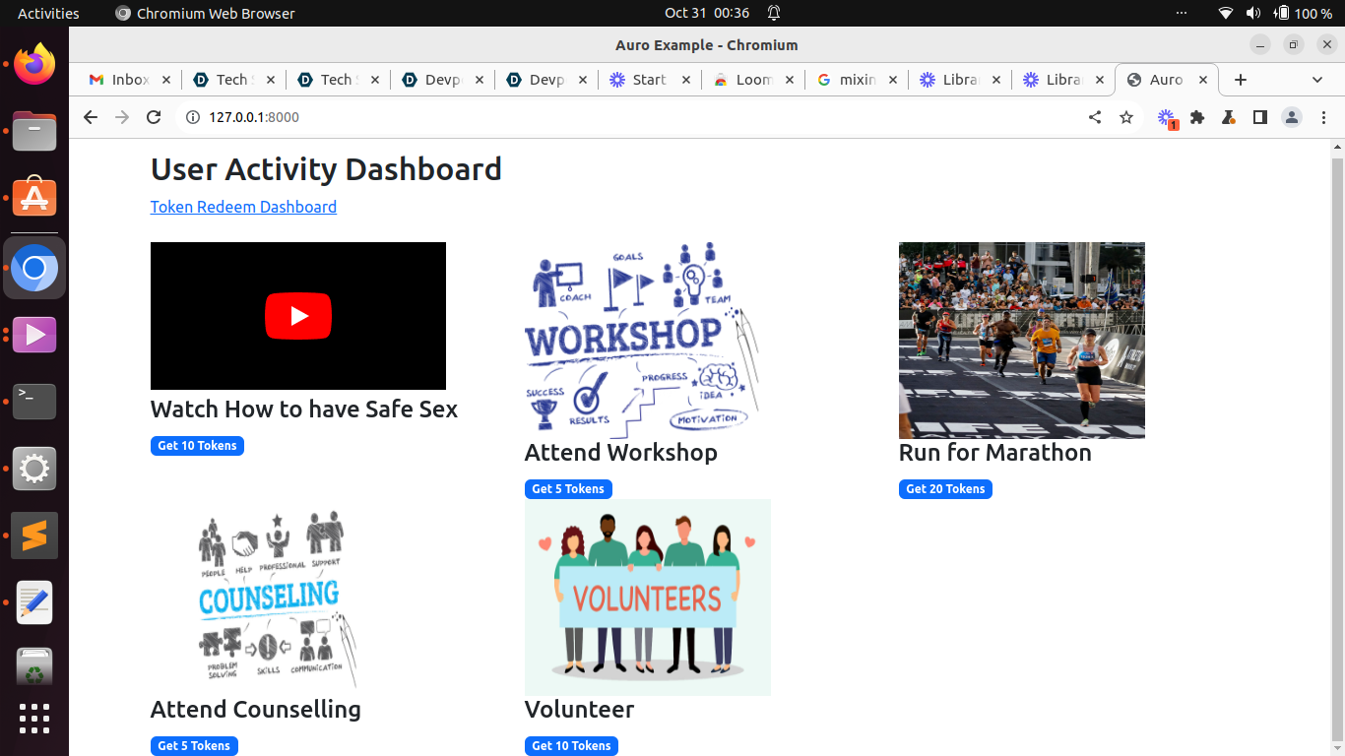Open the Chromium three-dot menu
The width and height of the screenshot is (1345, 756).
click(1323, 117)
